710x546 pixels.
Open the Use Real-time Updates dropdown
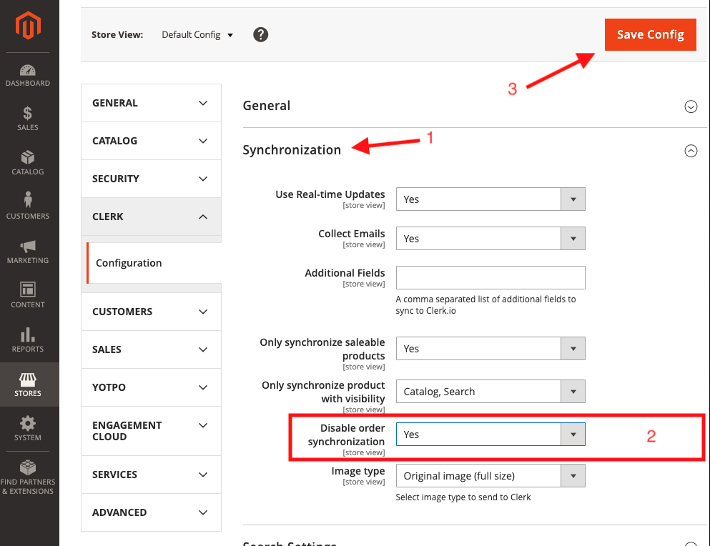pyautogui.click(x=490, y=199)
